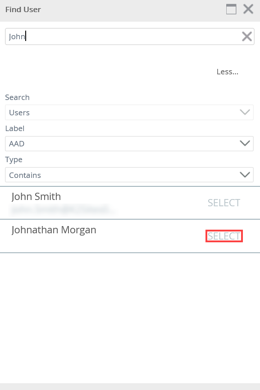Click chevron arrow on Contains dropdown
The height and width of the screenshot is (390, 260).
point(245,175)
